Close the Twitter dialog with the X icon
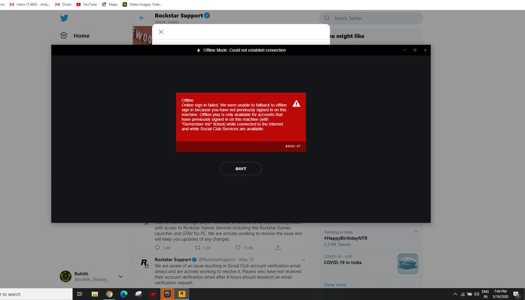The width and height of the screenshot is (525, 300). tap(161, 32)
